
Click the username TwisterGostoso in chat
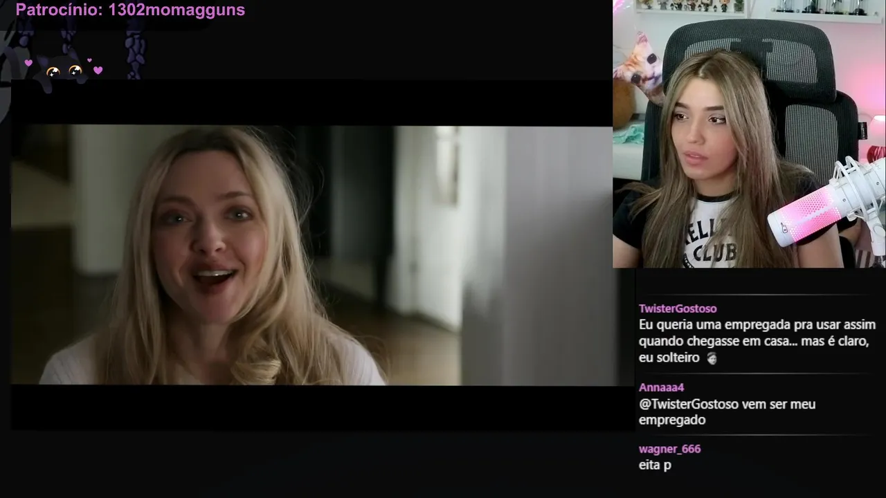point(678,308)
